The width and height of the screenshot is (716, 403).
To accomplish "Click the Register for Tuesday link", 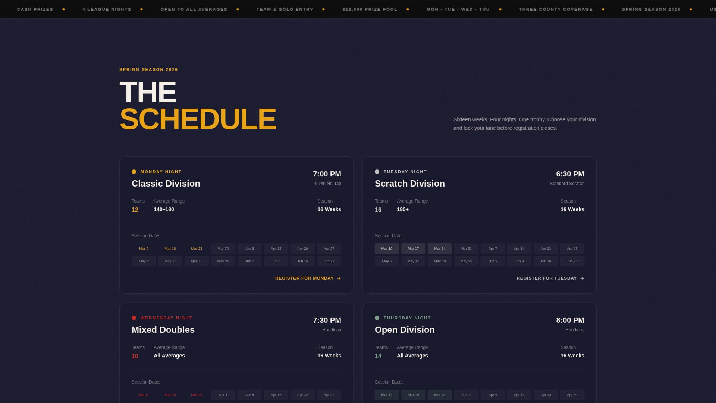I will click(x=550, y=278).
